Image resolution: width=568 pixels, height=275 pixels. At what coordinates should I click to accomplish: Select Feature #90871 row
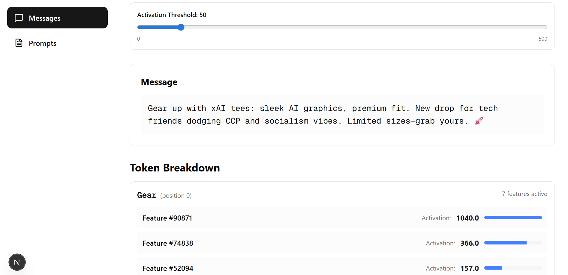coord(342,218)
